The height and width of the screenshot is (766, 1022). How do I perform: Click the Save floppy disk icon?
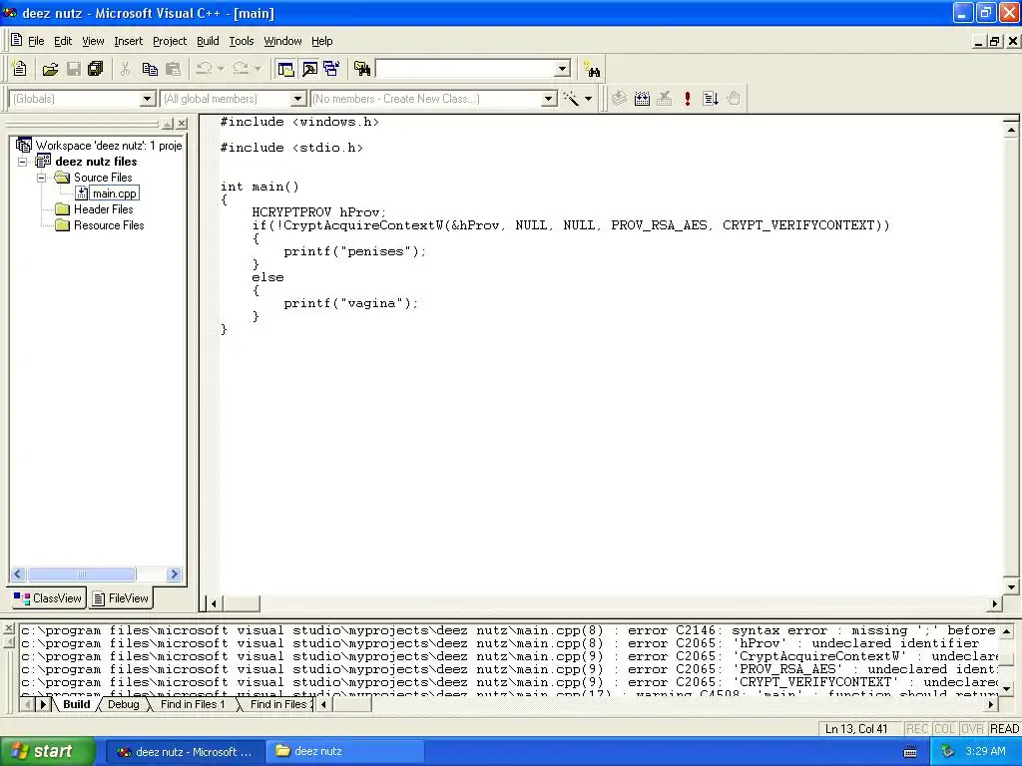[x=73, y=69]
